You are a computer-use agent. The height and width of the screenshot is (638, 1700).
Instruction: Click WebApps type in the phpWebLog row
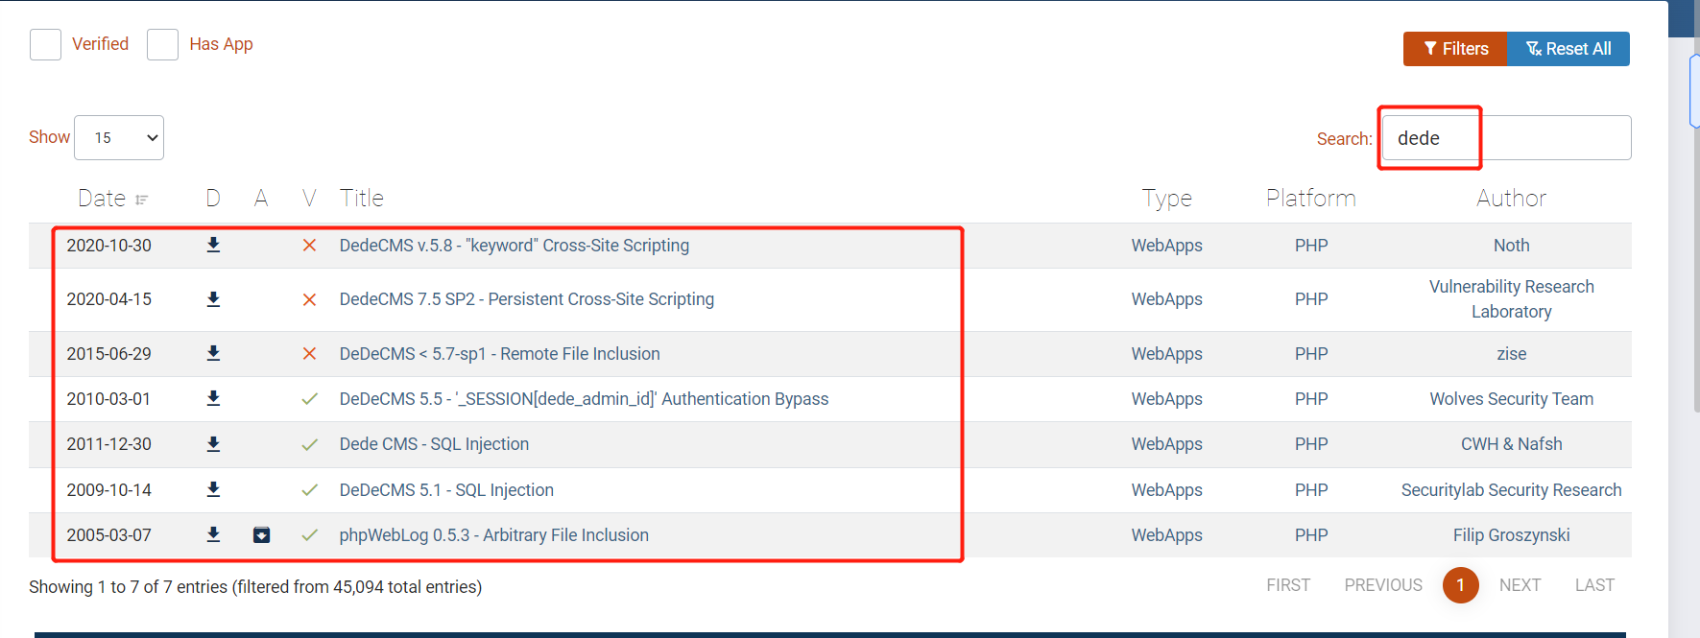pyautogui.click(x=1166, y=535)
